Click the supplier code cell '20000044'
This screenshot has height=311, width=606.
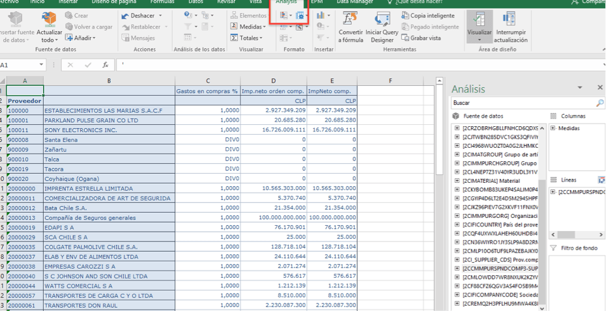tap(25, 286)
